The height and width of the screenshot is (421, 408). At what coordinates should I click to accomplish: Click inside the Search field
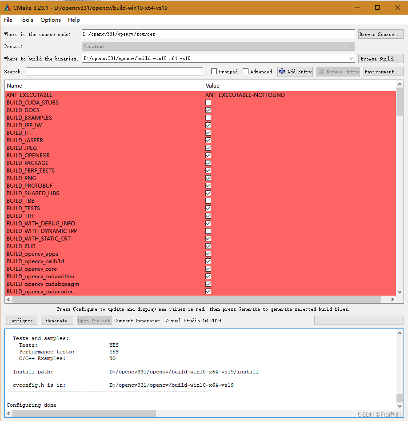point(113,72)
